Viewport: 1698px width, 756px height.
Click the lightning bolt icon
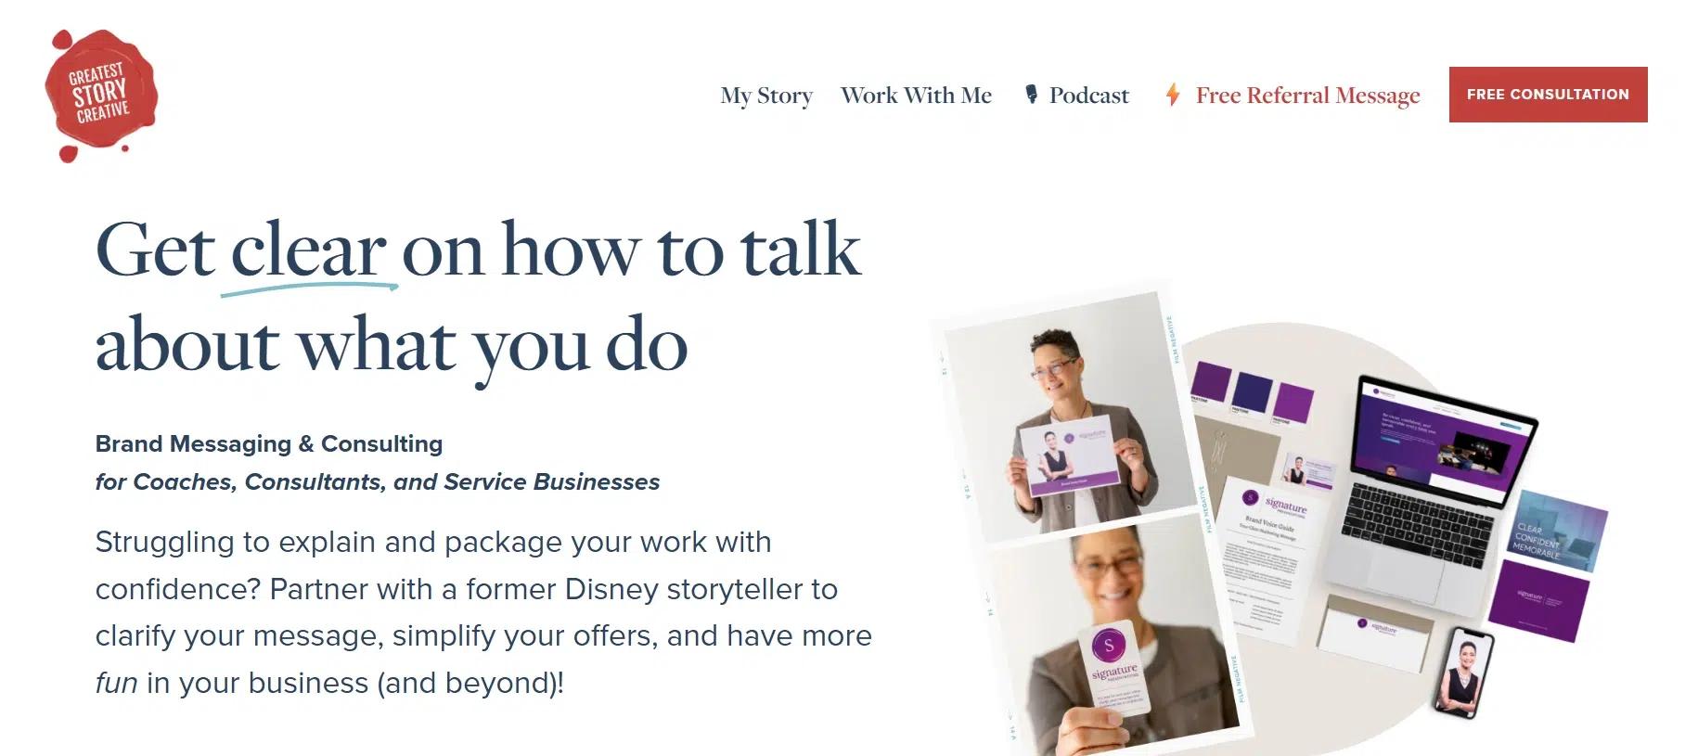click(1173, 95)
